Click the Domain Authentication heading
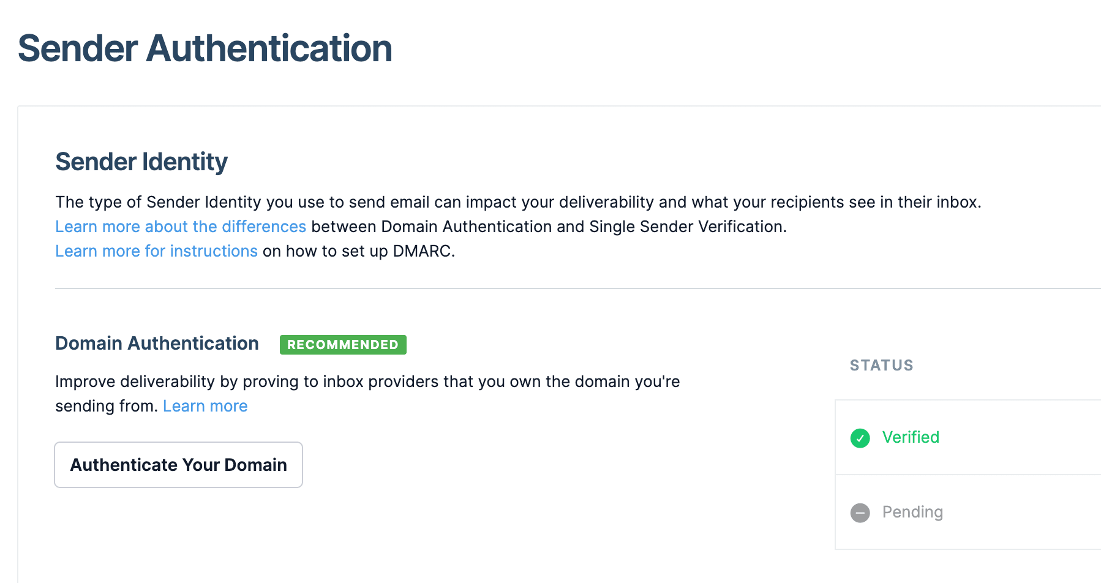The width and height of the screenshot is (1101, 583). [157, 344]
